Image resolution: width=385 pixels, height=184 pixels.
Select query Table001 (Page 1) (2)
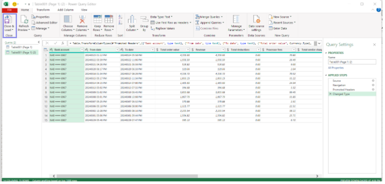point(22,52)
